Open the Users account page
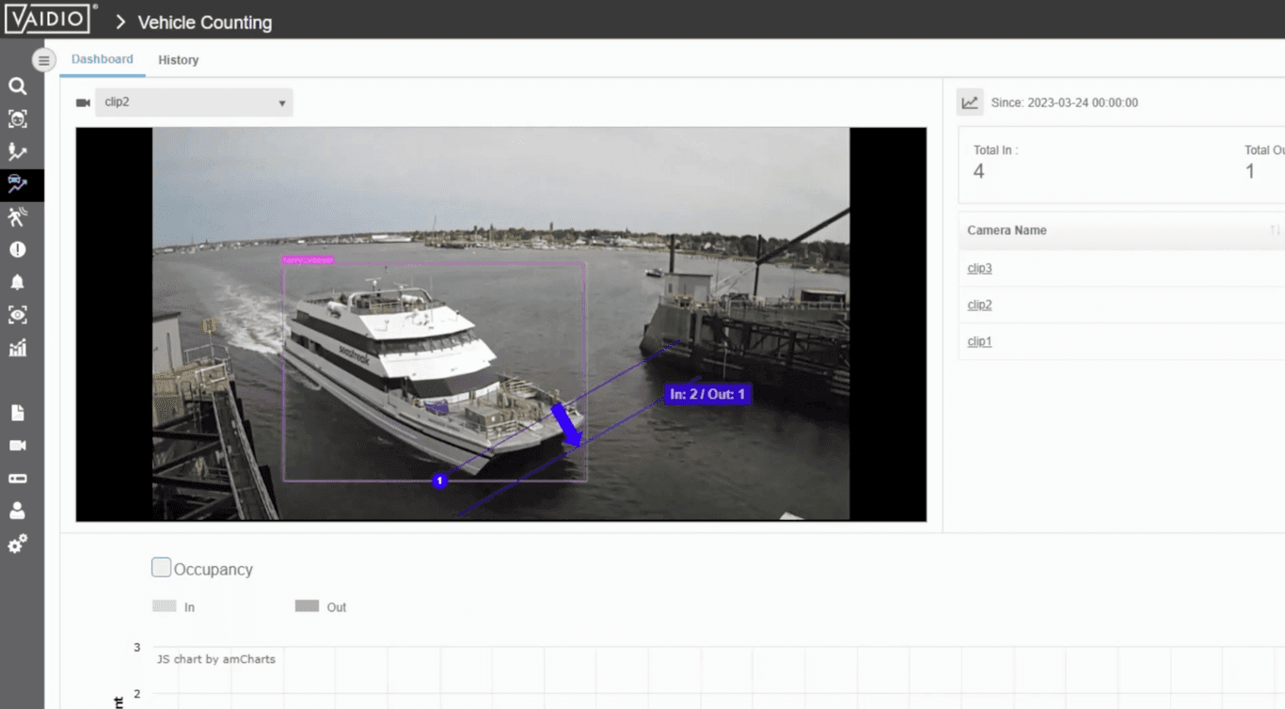Screen dimensions: 1285x709 coord(17,511)
